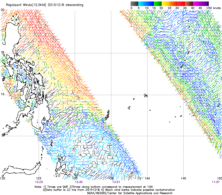The width and height of the screenshot is (222, 195).
Task: Click the '125' longitude axis label
Action: pos(39,178)
